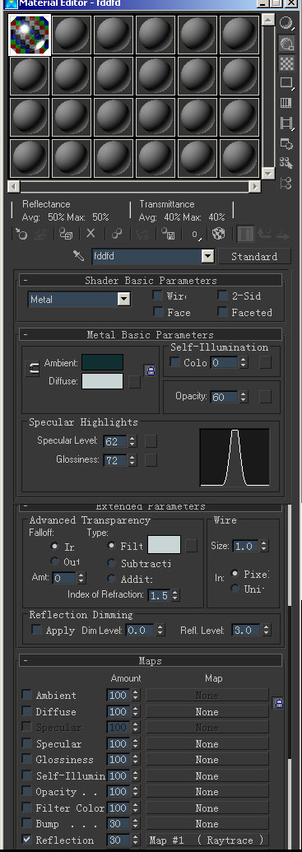Open the material name dropdown fddfd
This screenshot has height=852, width=302.
tap(207, 256)
